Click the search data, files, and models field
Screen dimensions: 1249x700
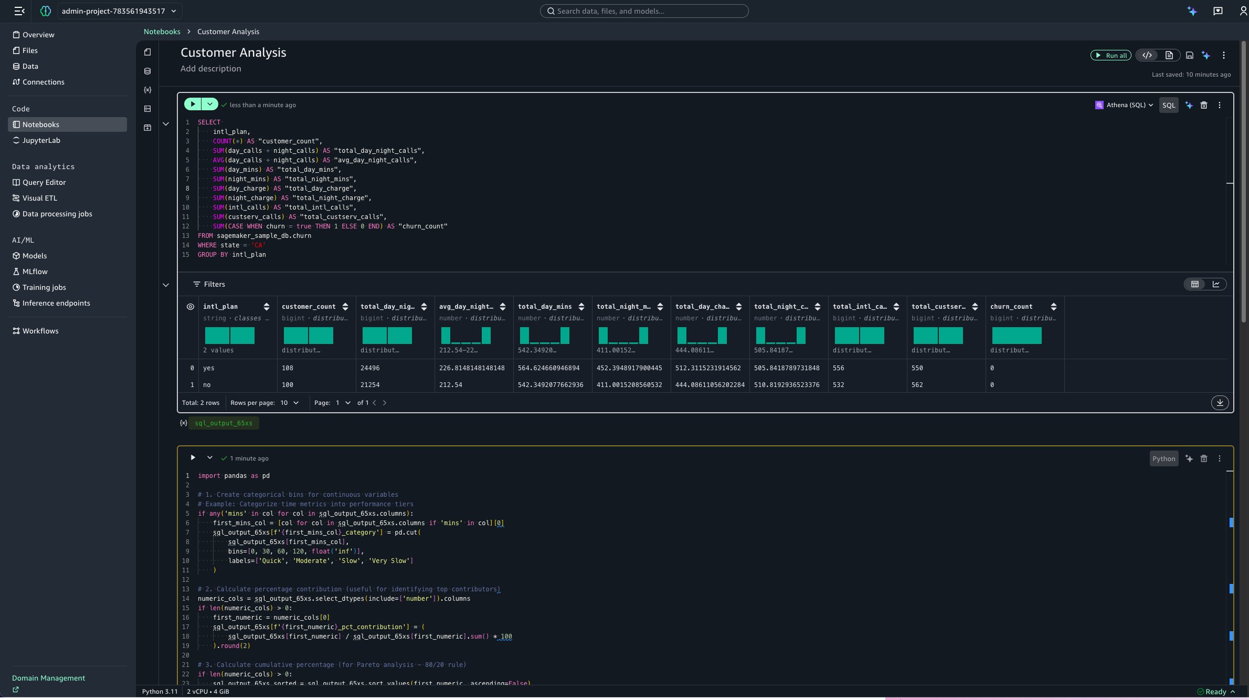[x=644, y=11]
